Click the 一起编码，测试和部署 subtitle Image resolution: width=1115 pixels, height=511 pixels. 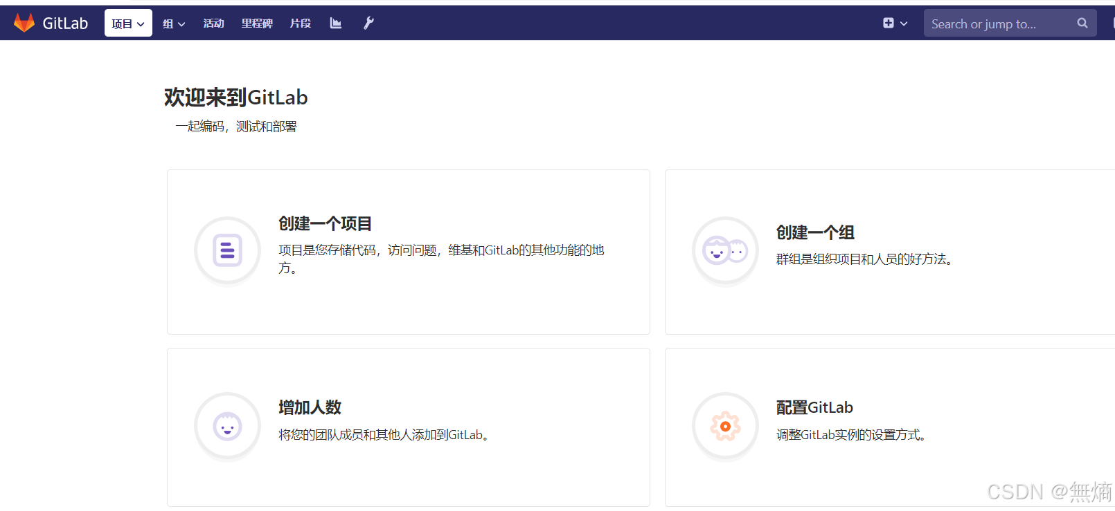point(235,127)
